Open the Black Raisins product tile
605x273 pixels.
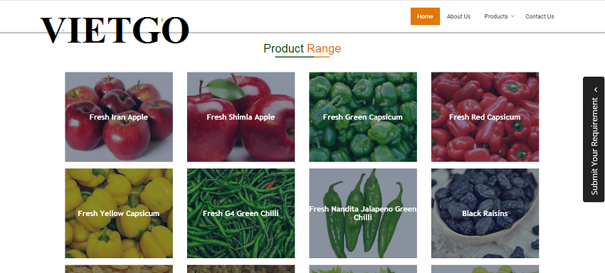pyautogui.click(x=485, y=213)
